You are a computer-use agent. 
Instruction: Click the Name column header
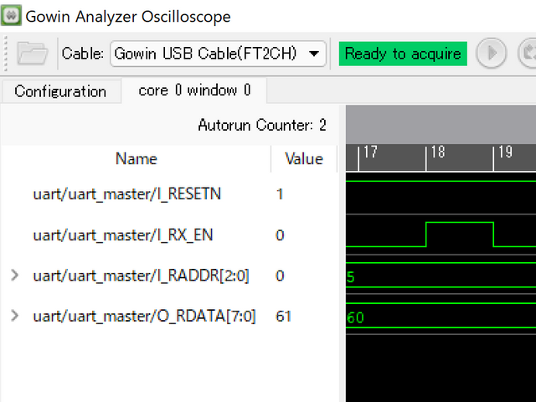136,158
